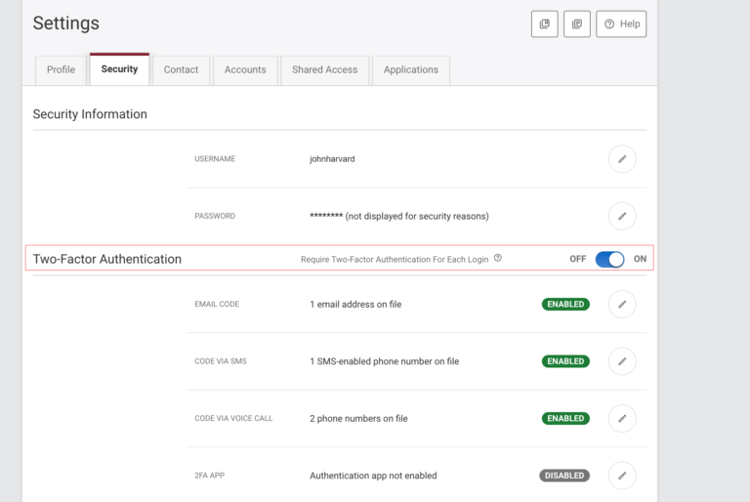750x502 pixels.
Task: Edit the Email Code settings
Action: pyautogui.click(x=621, y=305)
